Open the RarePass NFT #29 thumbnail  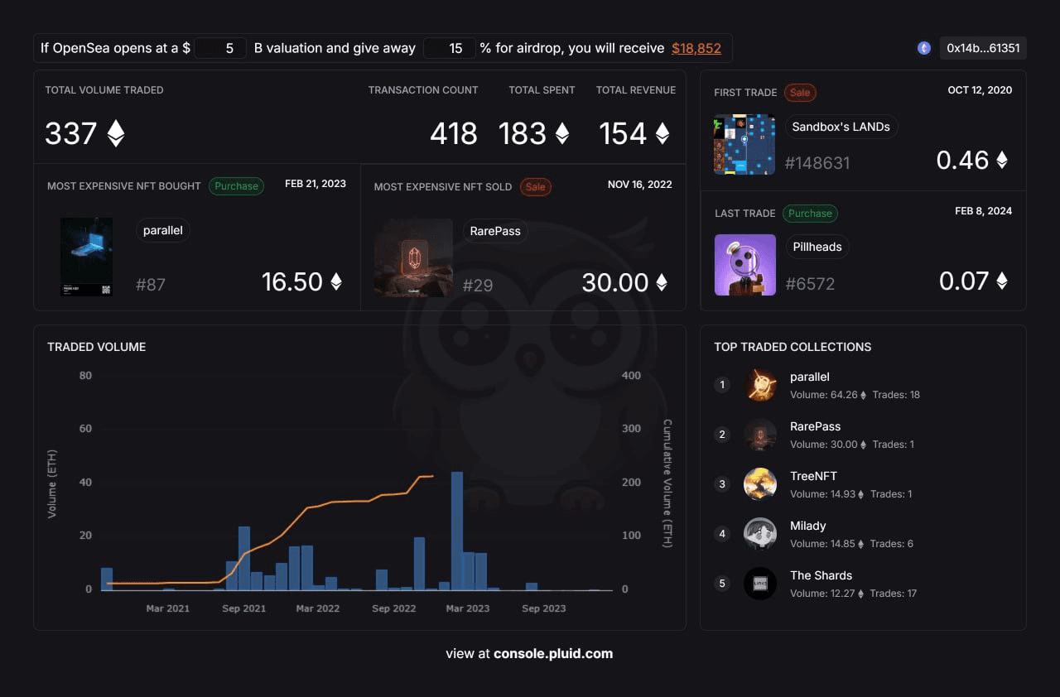coord(413,257)
